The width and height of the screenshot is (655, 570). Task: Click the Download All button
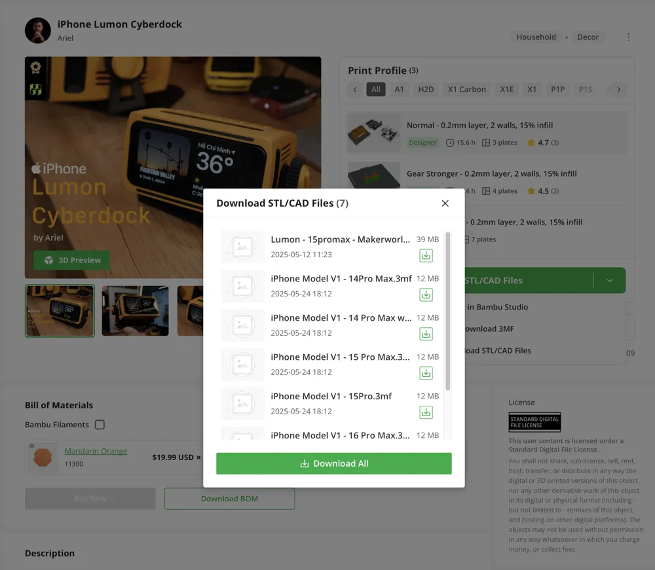[334, 463]
